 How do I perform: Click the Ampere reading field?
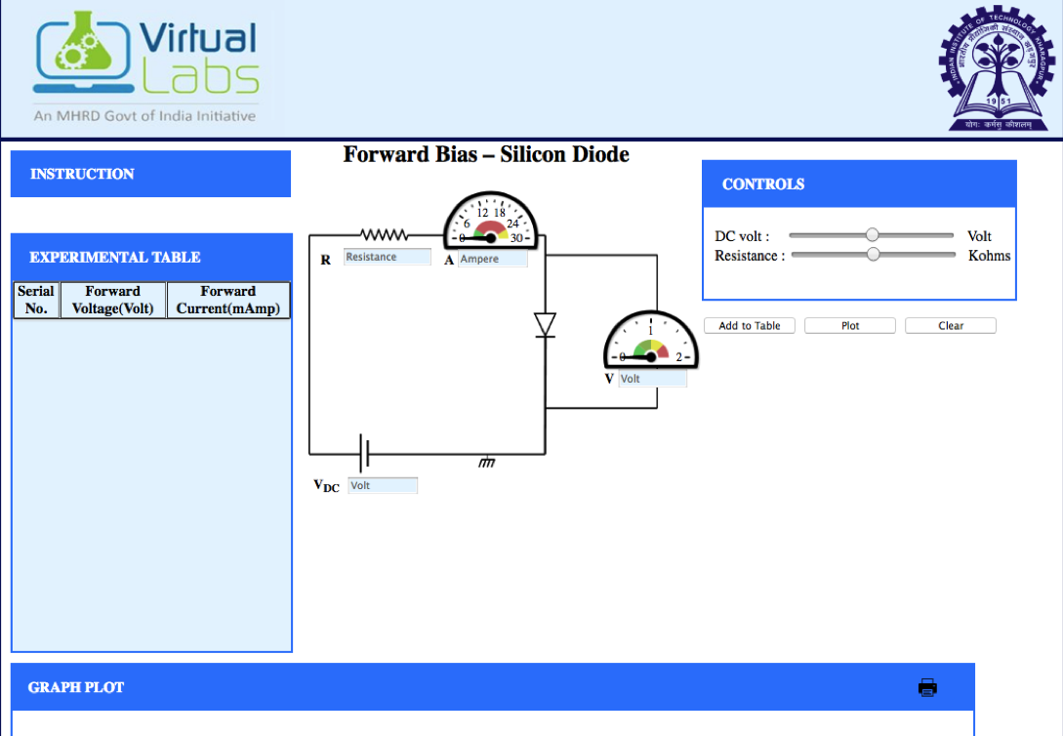coord(492,260)
